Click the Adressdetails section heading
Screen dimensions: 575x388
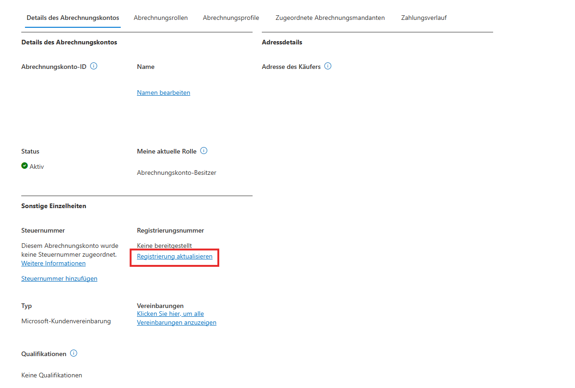click(282, 42)
